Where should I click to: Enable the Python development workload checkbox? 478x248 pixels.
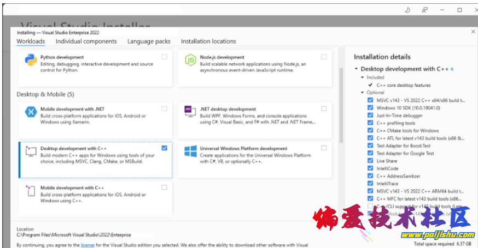coord(165,57)
